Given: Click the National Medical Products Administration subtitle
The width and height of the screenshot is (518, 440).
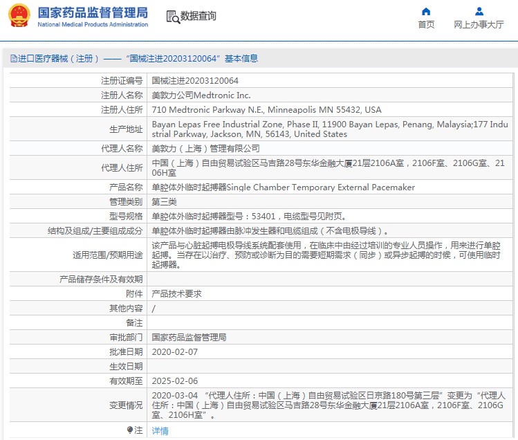Looking at the screenshot, I should coord(93,25).
